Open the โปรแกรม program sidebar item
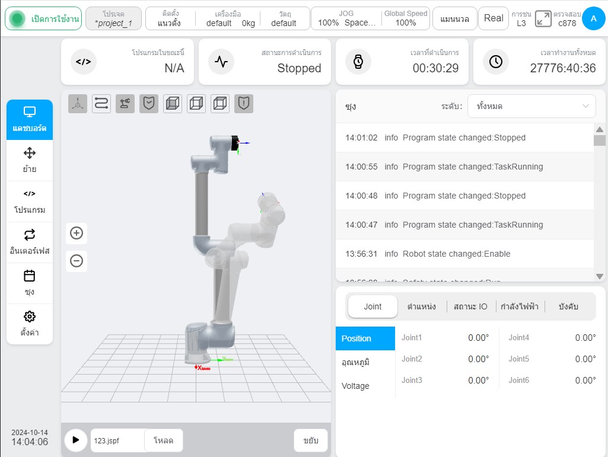This screenshot has width=608, height=457. (30, 201)
